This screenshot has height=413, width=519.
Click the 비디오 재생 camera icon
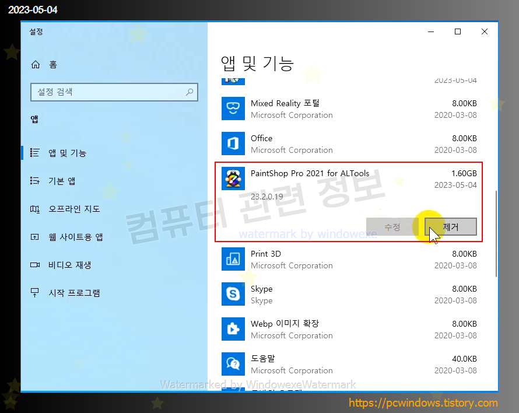pyautogui.click(x=35, y=265)
